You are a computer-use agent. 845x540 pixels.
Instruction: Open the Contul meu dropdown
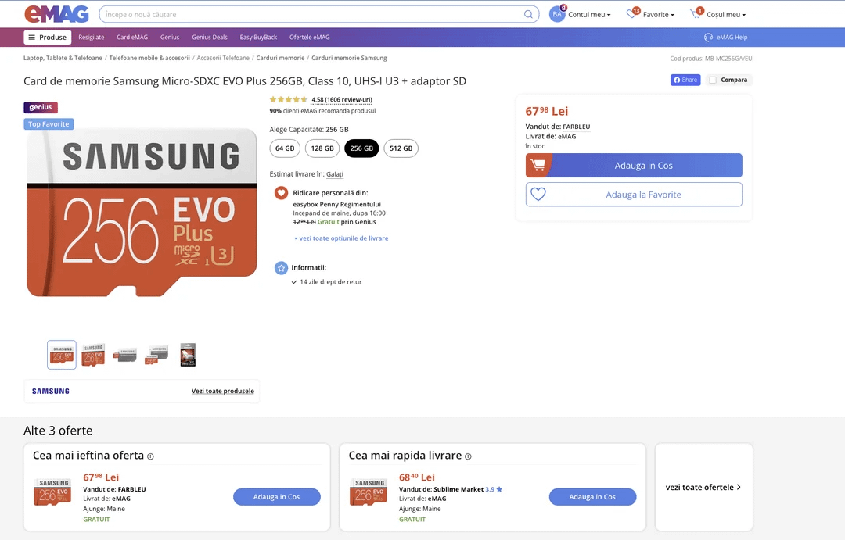pos(589,15)
